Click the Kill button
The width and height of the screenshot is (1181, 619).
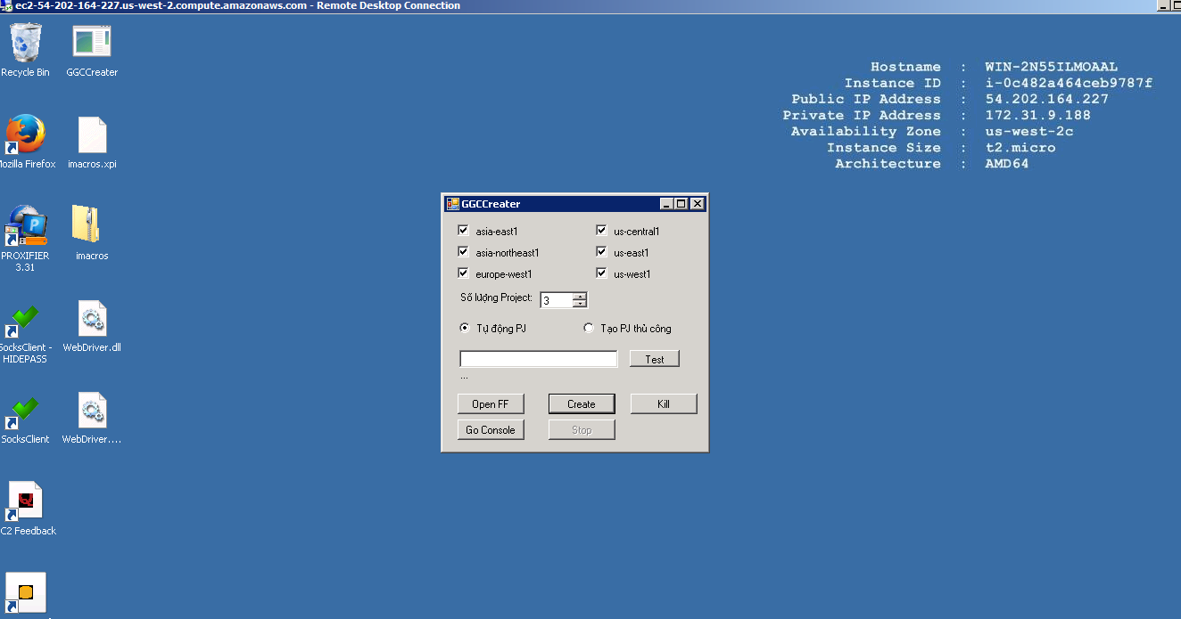click(x=664, y=403)
